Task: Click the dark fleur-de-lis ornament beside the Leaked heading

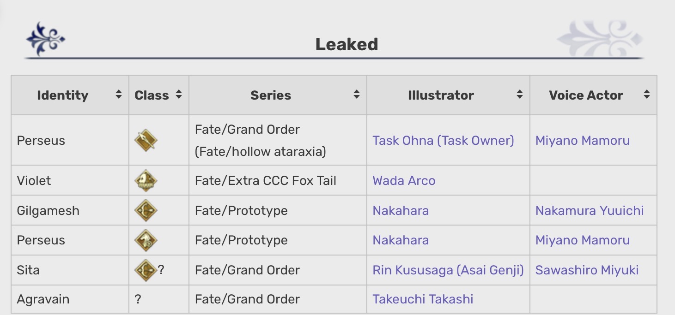Action: point(45,39)
